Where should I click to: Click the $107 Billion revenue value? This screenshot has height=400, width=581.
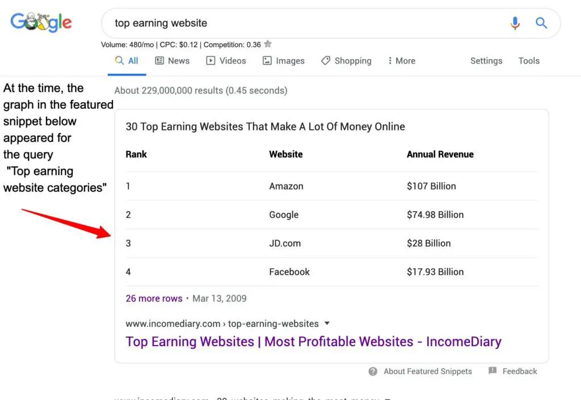[x=431, y=186]
